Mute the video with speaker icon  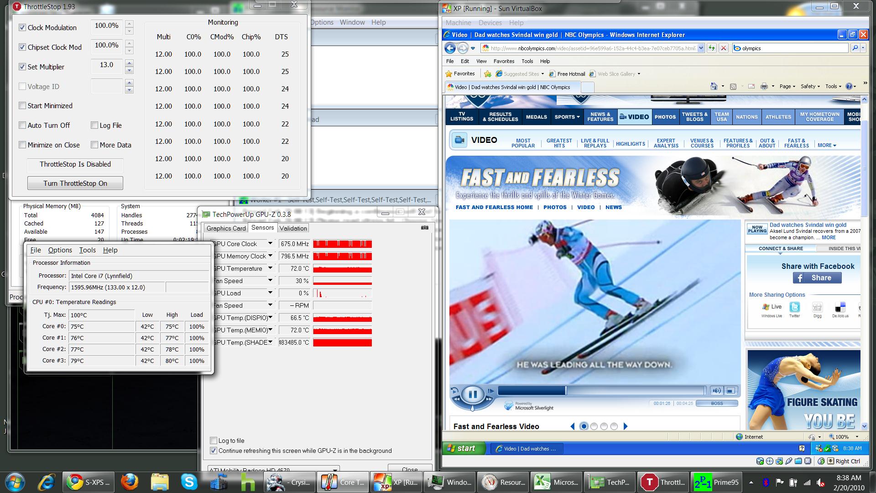tap(717, 390)
